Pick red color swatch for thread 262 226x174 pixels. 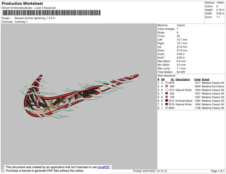[x=166, y=93]
